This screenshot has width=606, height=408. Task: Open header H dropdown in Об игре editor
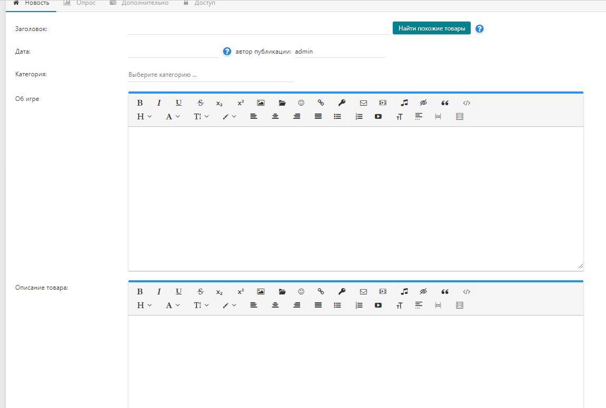tap(144, 117)
